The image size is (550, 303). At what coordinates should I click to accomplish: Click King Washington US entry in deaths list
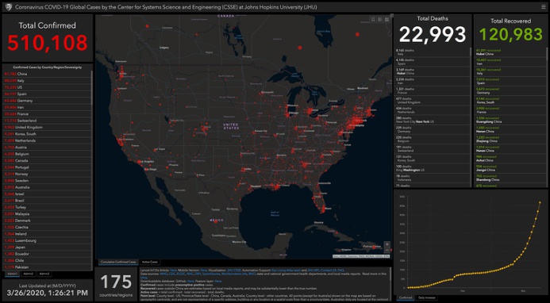pos(432,168)
